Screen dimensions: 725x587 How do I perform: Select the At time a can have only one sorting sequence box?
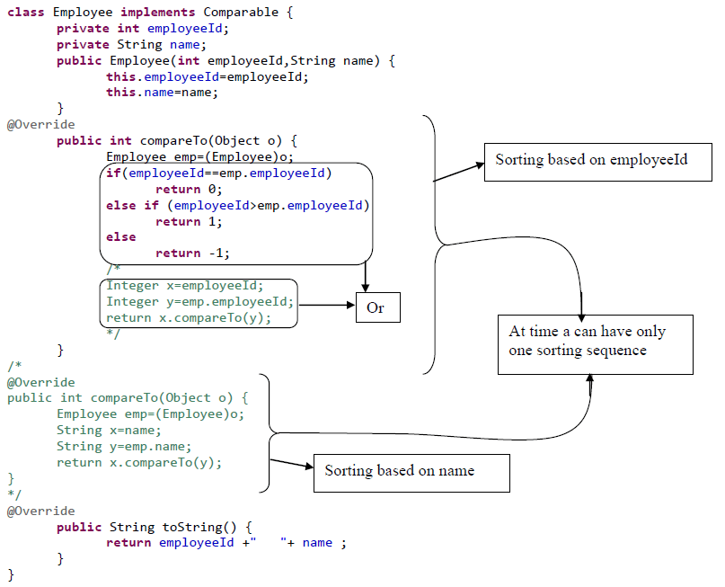[595, 344]
